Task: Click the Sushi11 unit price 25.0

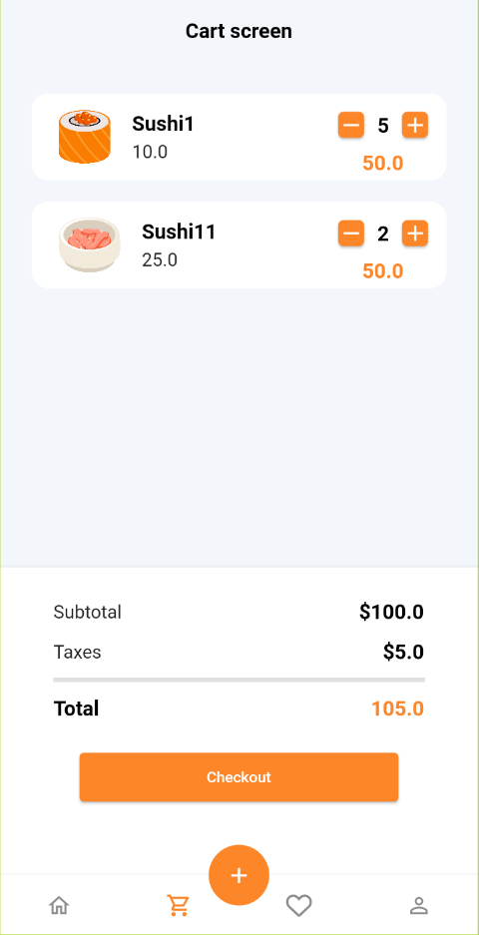Action: 160,260
